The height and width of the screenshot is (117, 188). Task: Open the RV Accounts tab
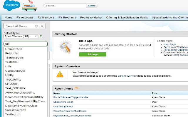pos(25,18)
